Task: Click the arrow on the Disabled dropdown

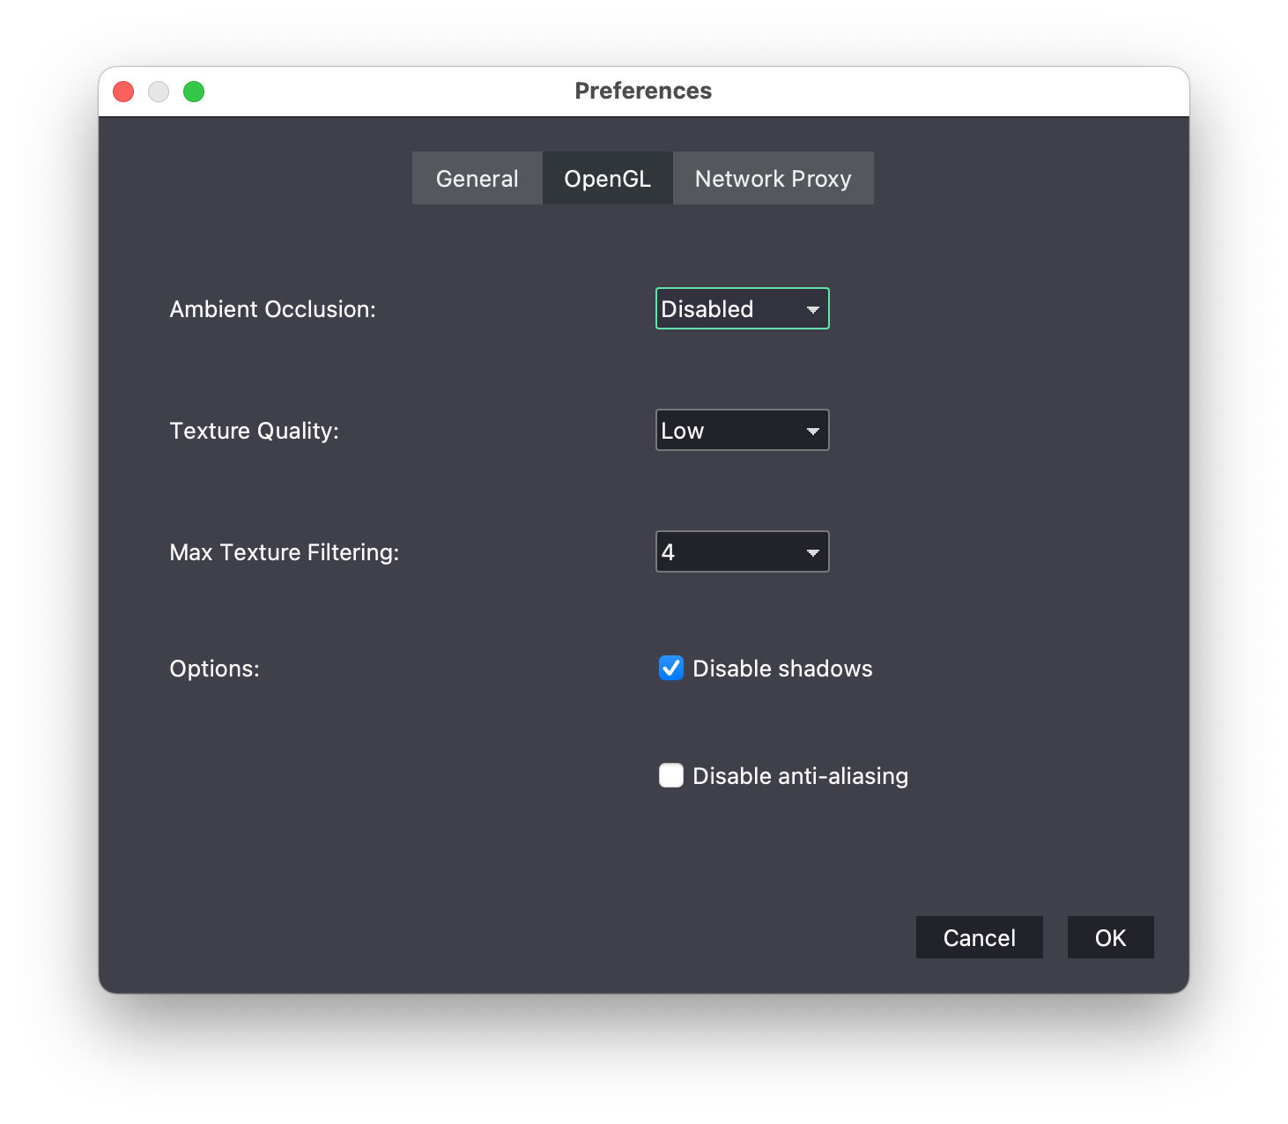Action: [x=812, y=309]
